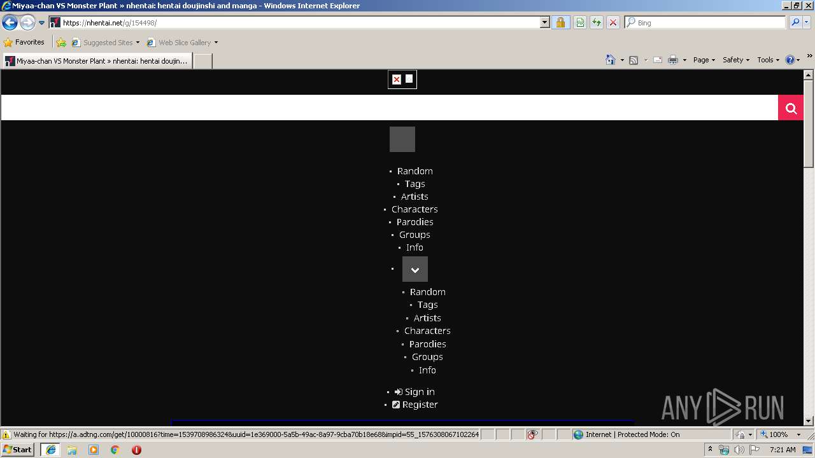Select Random in the dropdown submenu
This screenshot has width=815, height=458.
[427, 292]
